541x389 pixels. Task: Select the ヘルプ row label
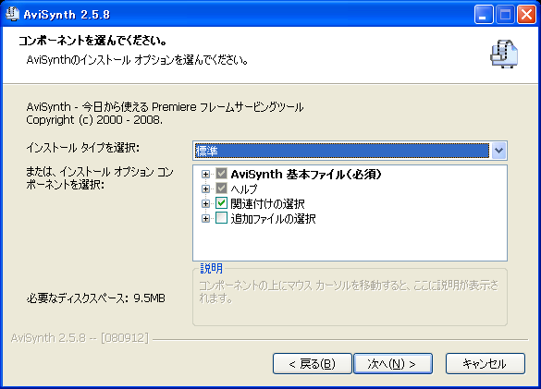tap(244, 189)
